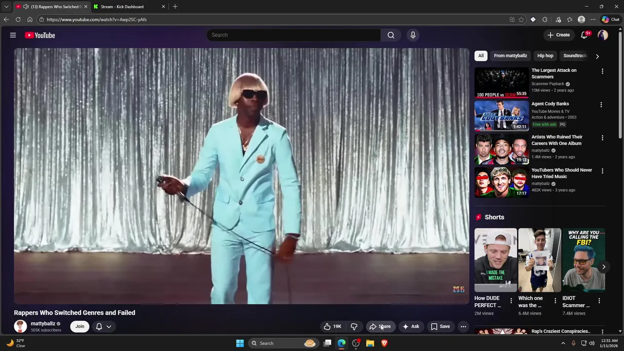Open The Largest Attack on Scammers thumbnail

502,83
